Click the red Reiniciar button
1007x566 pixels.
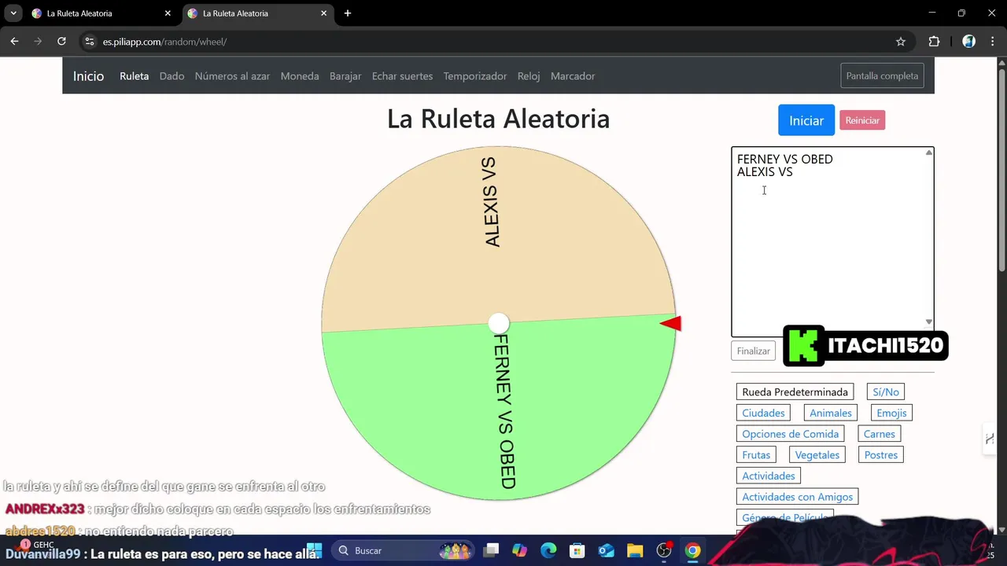(862, 120)
